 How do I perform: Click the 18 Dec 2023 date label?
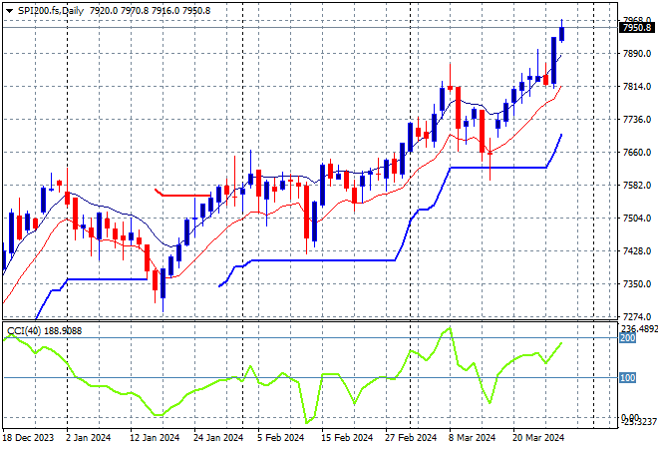(29, 438)
